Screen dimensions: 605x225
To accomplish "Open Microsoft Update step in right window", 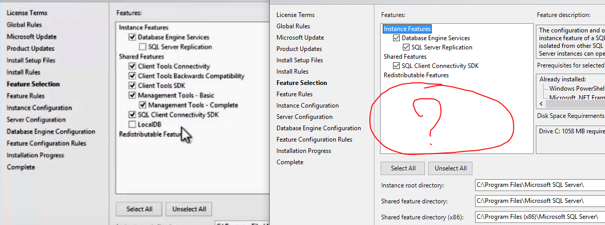I will coord(300,38).
